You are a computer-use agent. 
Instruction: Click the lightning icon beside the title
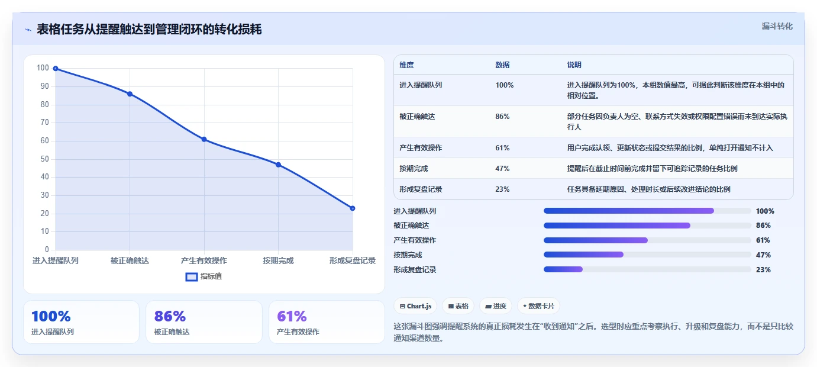point(28,30)
